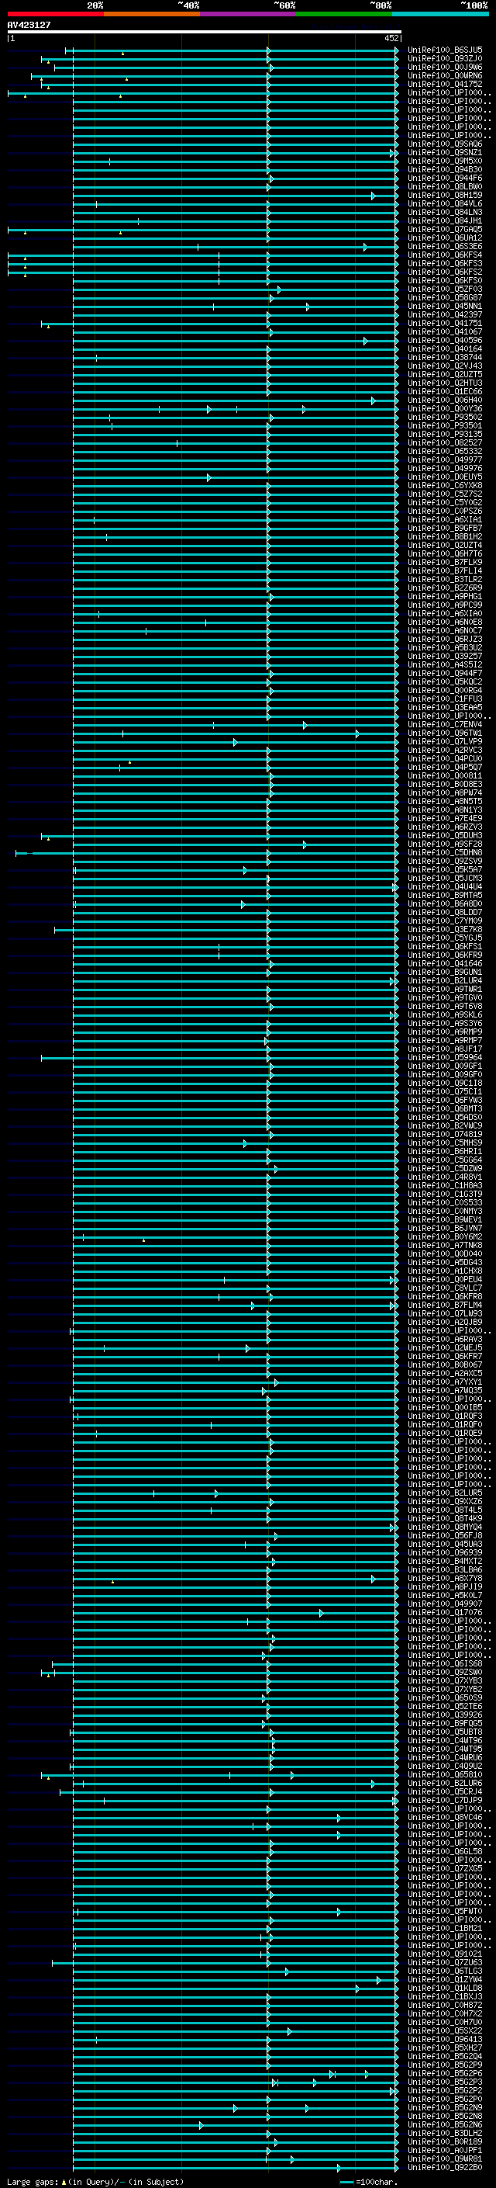Click the 452 query length label
The height and width of the screenshot is (2188, 496).
(x=391, y=38)
